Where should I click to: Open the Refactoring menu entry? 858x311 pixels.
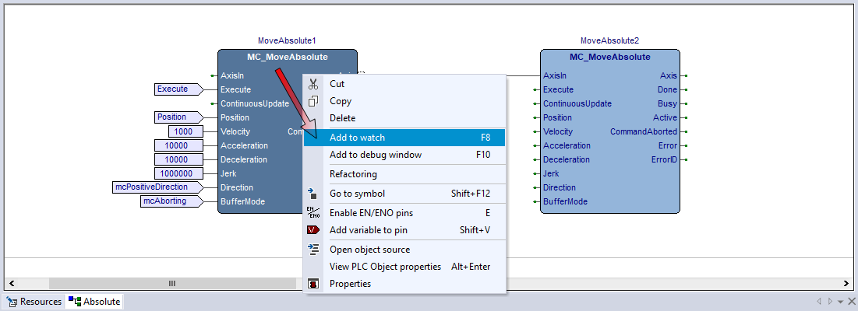click(x=353, y=174)
